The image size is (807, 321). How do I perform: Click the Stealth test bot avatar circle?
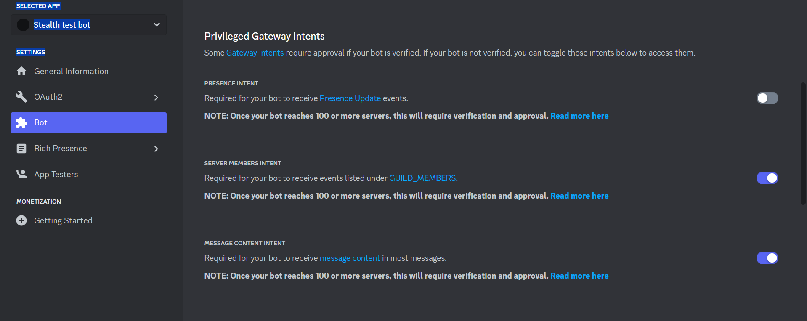coord(23,25)
